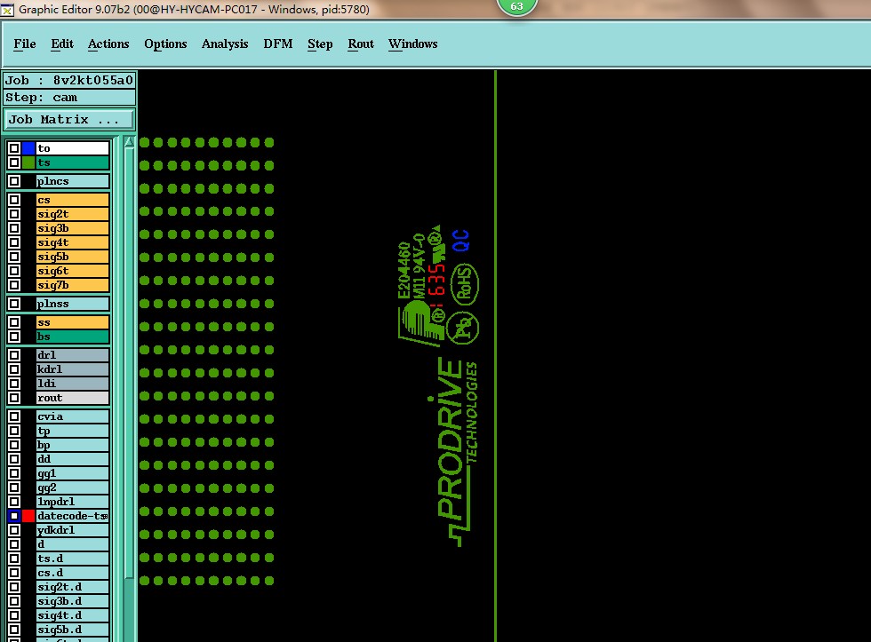The width and height of the screenshot is (871, 642).
Task: Click layer list scrollbar up arrow
Action: [x=130, y=143]
